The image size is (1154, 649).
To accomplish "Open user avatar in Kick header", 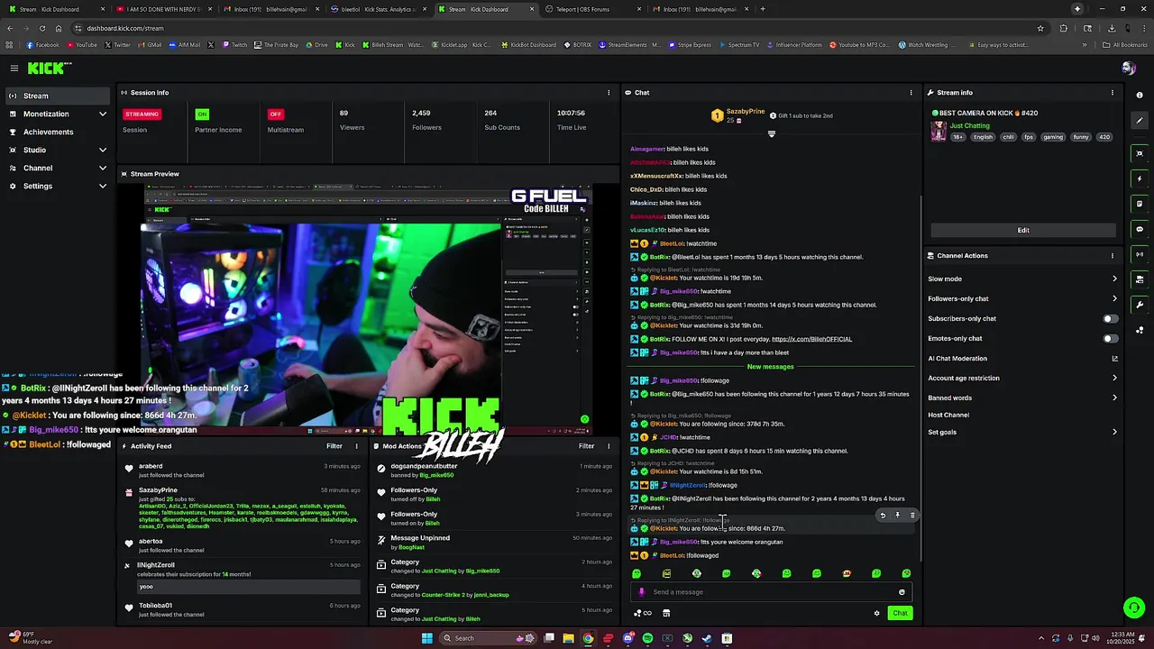I will [x=1128, y=69].
